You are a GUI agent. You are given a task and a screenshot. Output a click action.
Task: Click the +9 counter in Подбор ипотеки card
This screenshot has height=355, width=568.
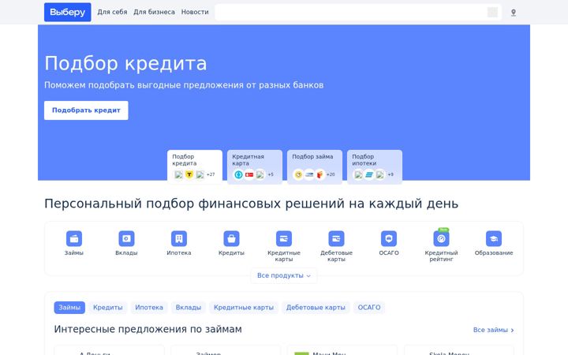click(x=390, y=174)
